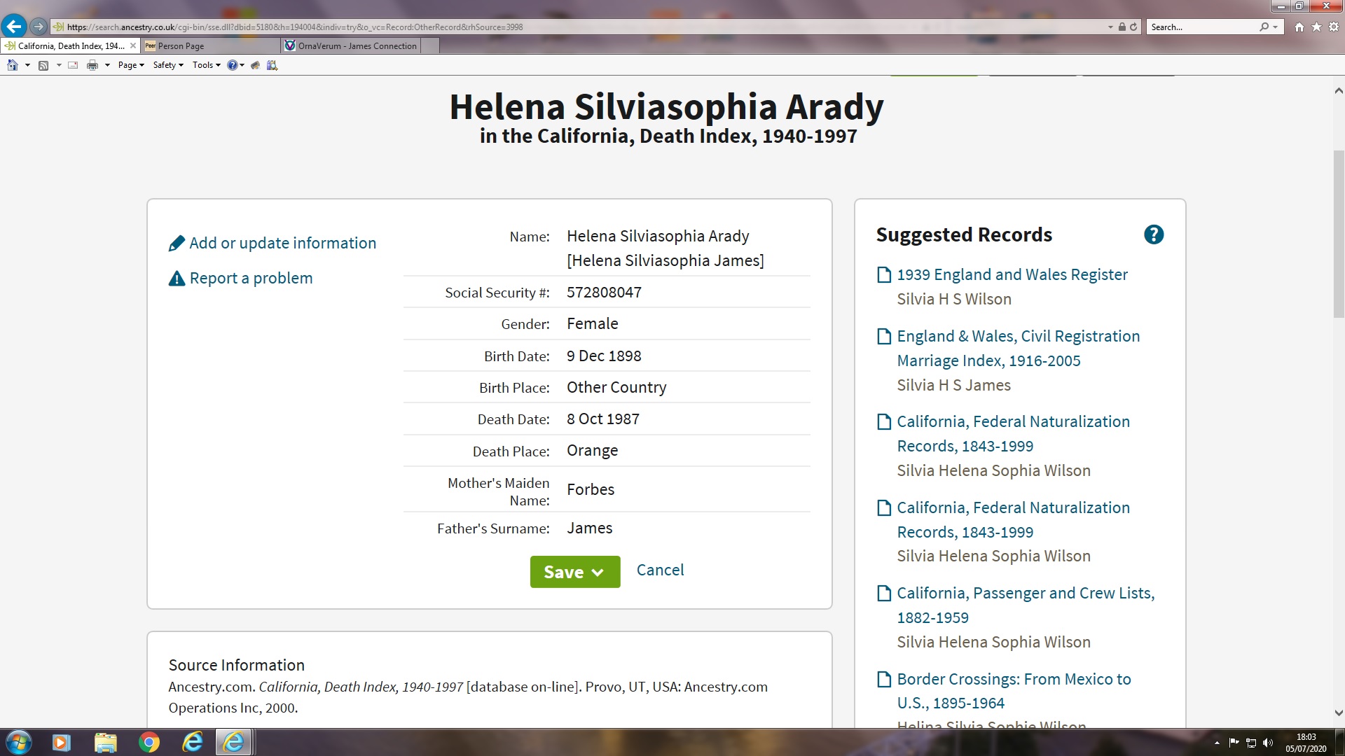The image size is (1345, 756).
Task: Click the vertical page scrollbar thumb
Action: pos(1338,234)
